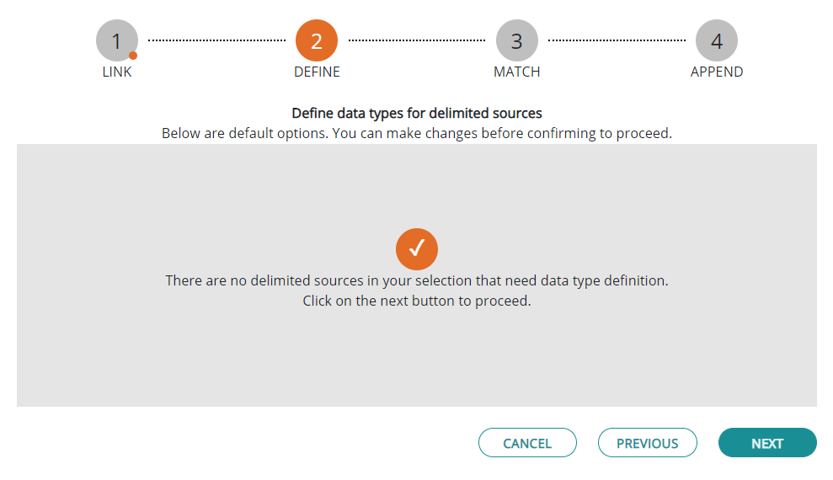Go back using the PREVIOUS button
The width and height of the screenshot is (833, 480).
point(648,442)
